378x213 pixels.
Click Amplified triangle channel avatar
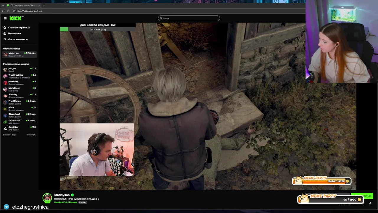coord(5,128)
